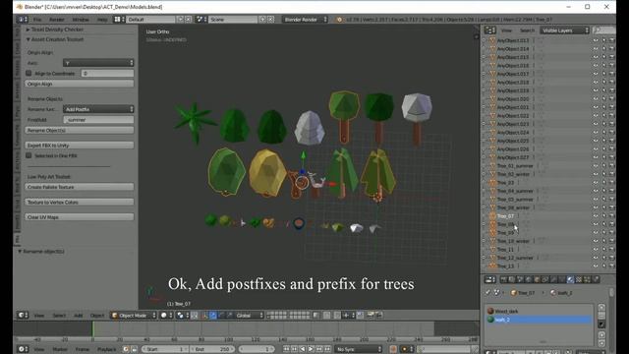Toggle visibility eye for AnyObject.013
629x354 pixels.
pyautogui.click(x=596, y=40)
